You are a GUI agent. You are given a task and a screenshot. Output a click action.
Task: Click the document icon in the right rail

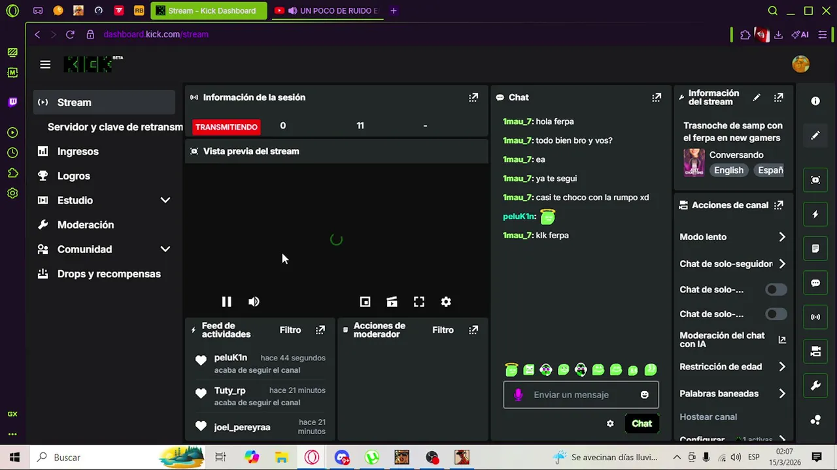click(x=815, y=249)
